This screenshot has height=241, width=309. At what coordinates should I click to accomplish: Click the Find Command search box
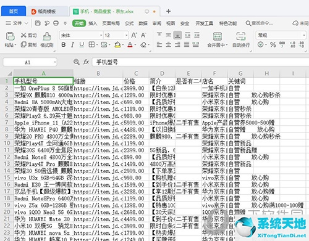pos(260,23)
